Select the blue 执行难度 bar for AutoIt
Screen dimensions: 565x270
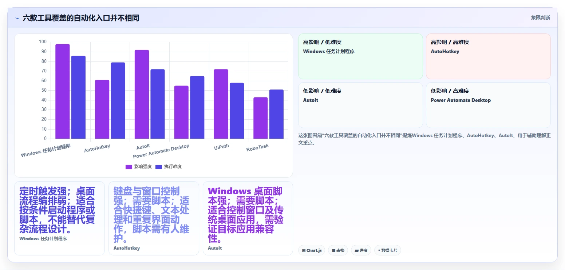pyautogui.click(x=158, y=104)
